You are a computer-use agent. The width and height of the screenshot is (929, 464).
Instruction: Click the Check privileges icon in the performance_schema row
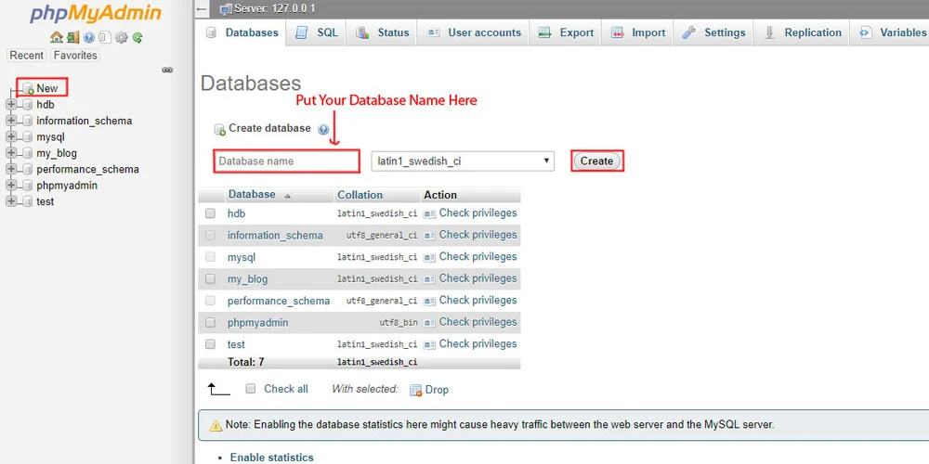(429, 301)
